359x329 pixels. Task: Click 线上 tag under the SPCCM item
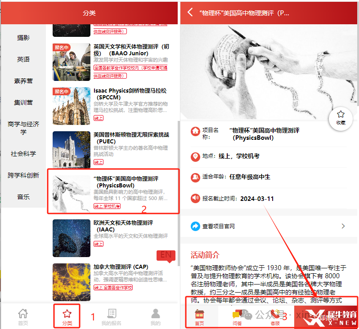click(x=99, y=118)
